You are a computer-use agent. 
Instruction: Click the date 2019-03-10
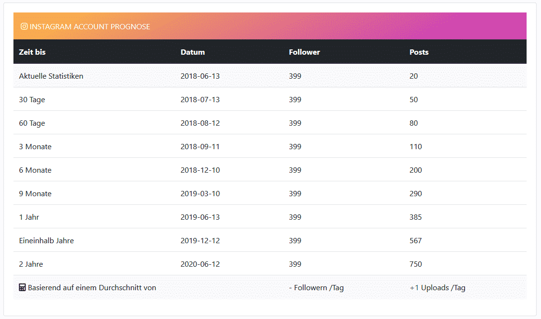point(200,194)
